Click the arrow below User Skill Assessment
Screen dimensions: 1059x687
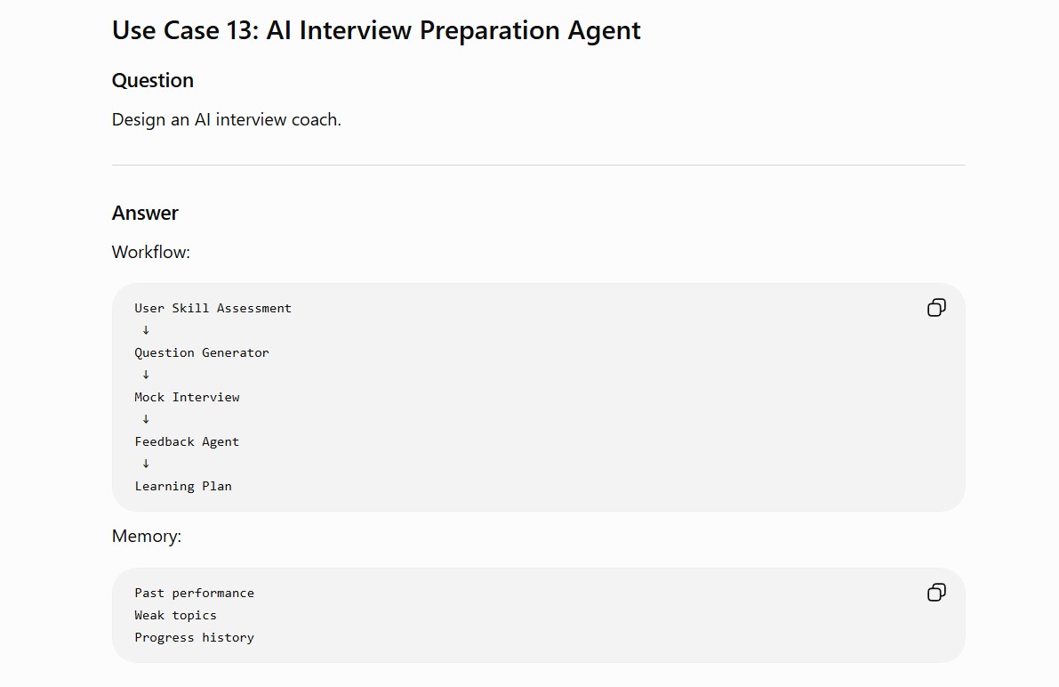145,330
